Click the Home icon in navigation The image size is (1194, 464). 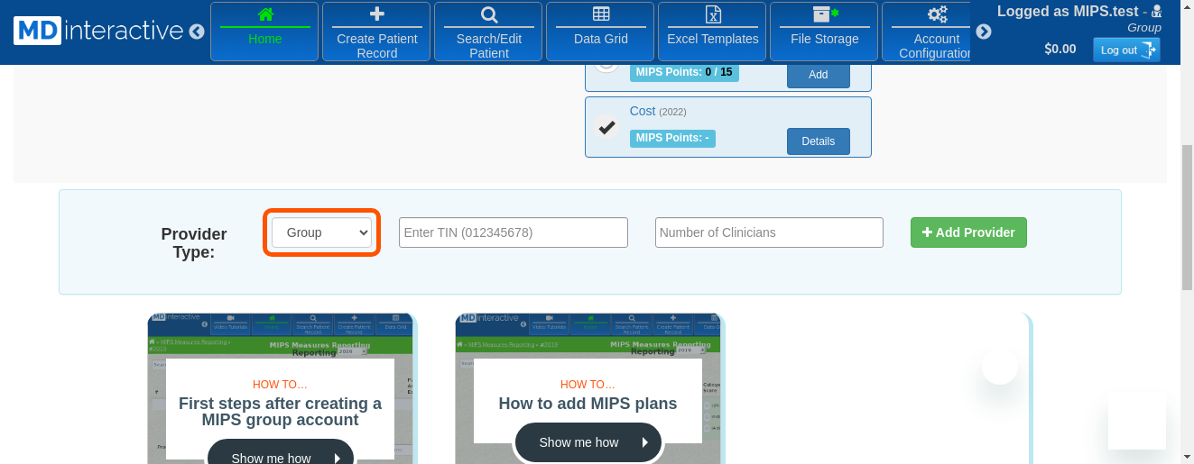point(264,14)
